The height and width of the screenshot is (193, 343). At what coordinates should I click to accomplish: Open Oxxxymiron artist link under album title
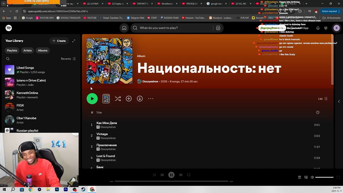(x=150, y=81)
